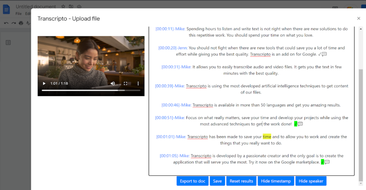Jump to timestamp [00:00:51]-Mike
Screen dimensions: 366x190
(170, 118)
